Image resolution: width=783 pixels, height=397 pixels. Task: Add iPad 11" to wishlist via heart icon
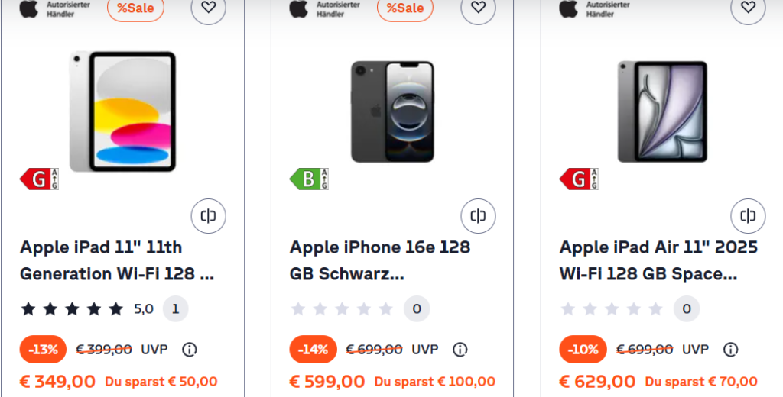point(208,8)
